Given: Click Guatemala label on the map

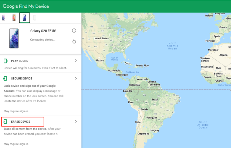Looking at the screenshot, I should tap(114, 70).
